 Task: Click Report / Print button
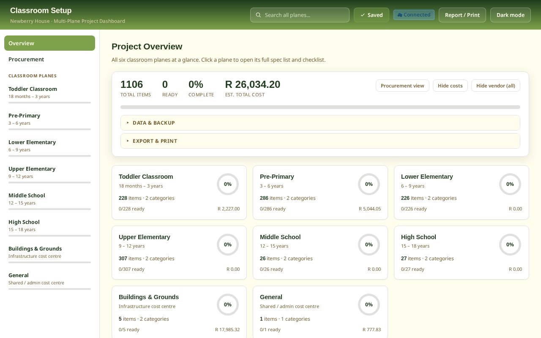click(x=462, y=15)
